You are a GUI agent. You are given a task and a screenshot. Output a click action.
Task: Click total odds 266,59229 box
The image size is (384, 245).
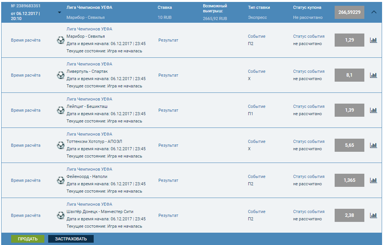coord(349,12)
